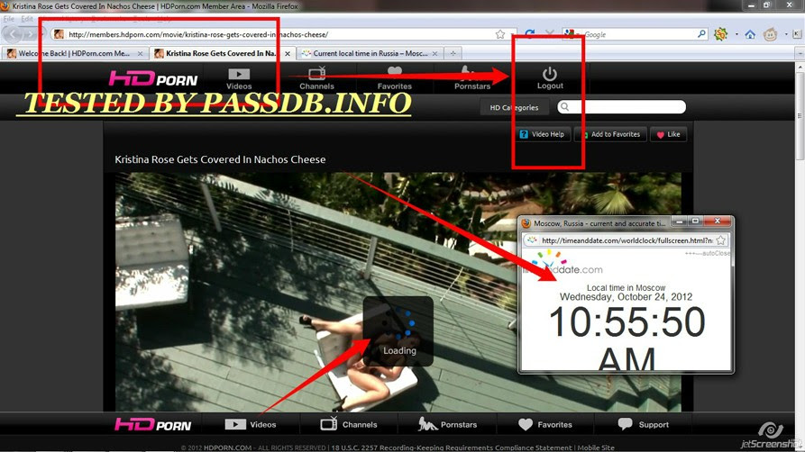
Task: Click the Like heart button
Action: [x=669, y=134]
